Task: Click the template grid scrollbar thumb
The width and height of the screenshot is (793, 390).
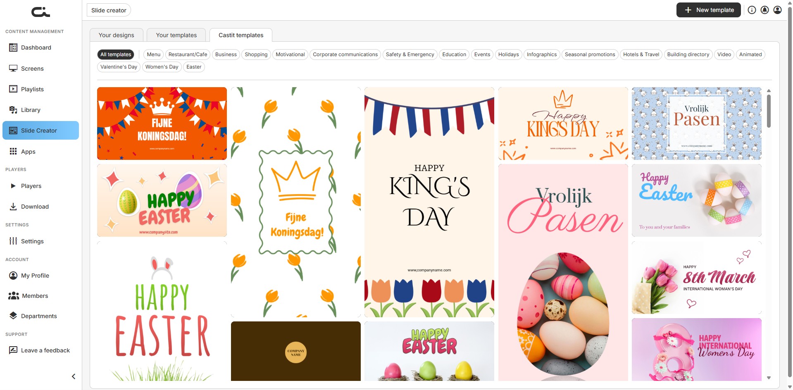Action: coord(769,111)
